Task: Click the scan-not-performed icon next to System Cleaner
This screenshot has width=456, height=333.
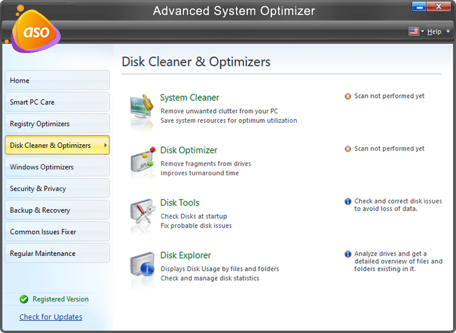Action: click(x=348, y=96)
